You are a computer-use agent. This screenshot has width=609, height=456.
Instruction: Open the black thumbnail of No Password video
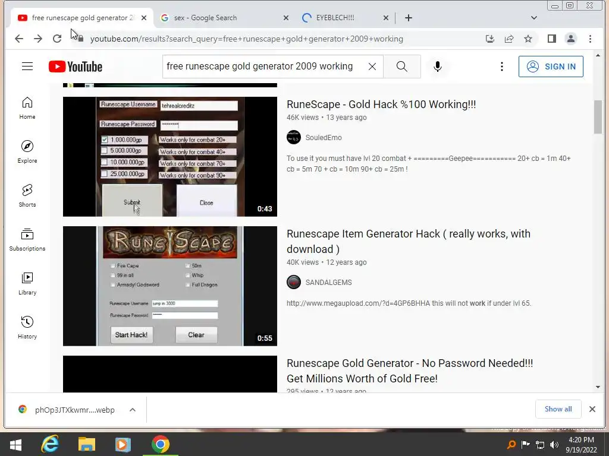pos(170,374)
